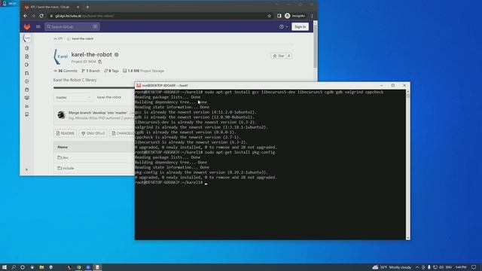Expand the GitLab sidebar with the chevron
The image size is (482, 271).
click(27, 169)
